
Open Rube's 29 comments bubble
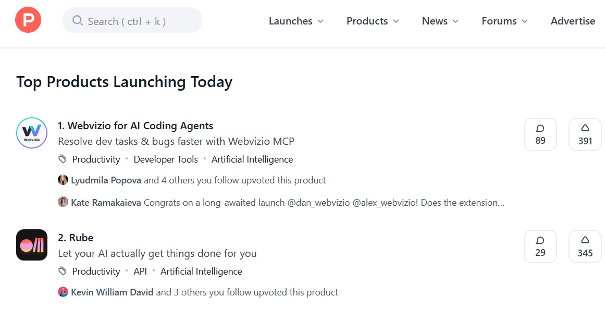[x=540, y=246]
